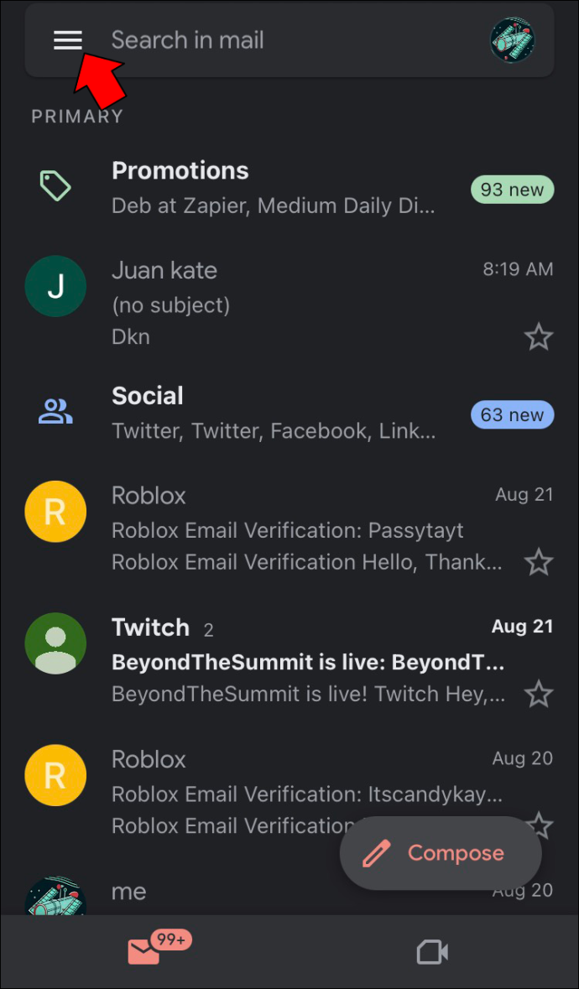Star the Twitch BeyondTheSummit email
Viewport: 579px width, 989px height.
coord(539,695)
